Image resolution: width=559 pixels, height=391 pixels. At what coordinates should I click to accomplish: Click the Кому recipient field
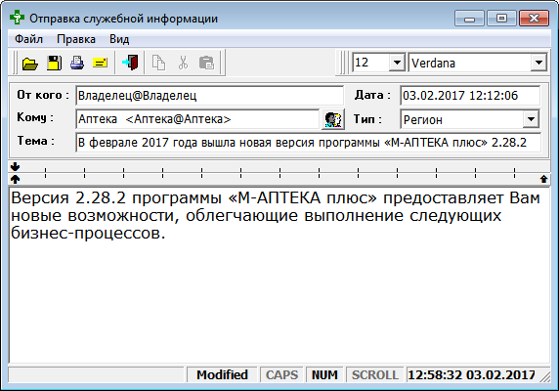(x=197, y=119)
